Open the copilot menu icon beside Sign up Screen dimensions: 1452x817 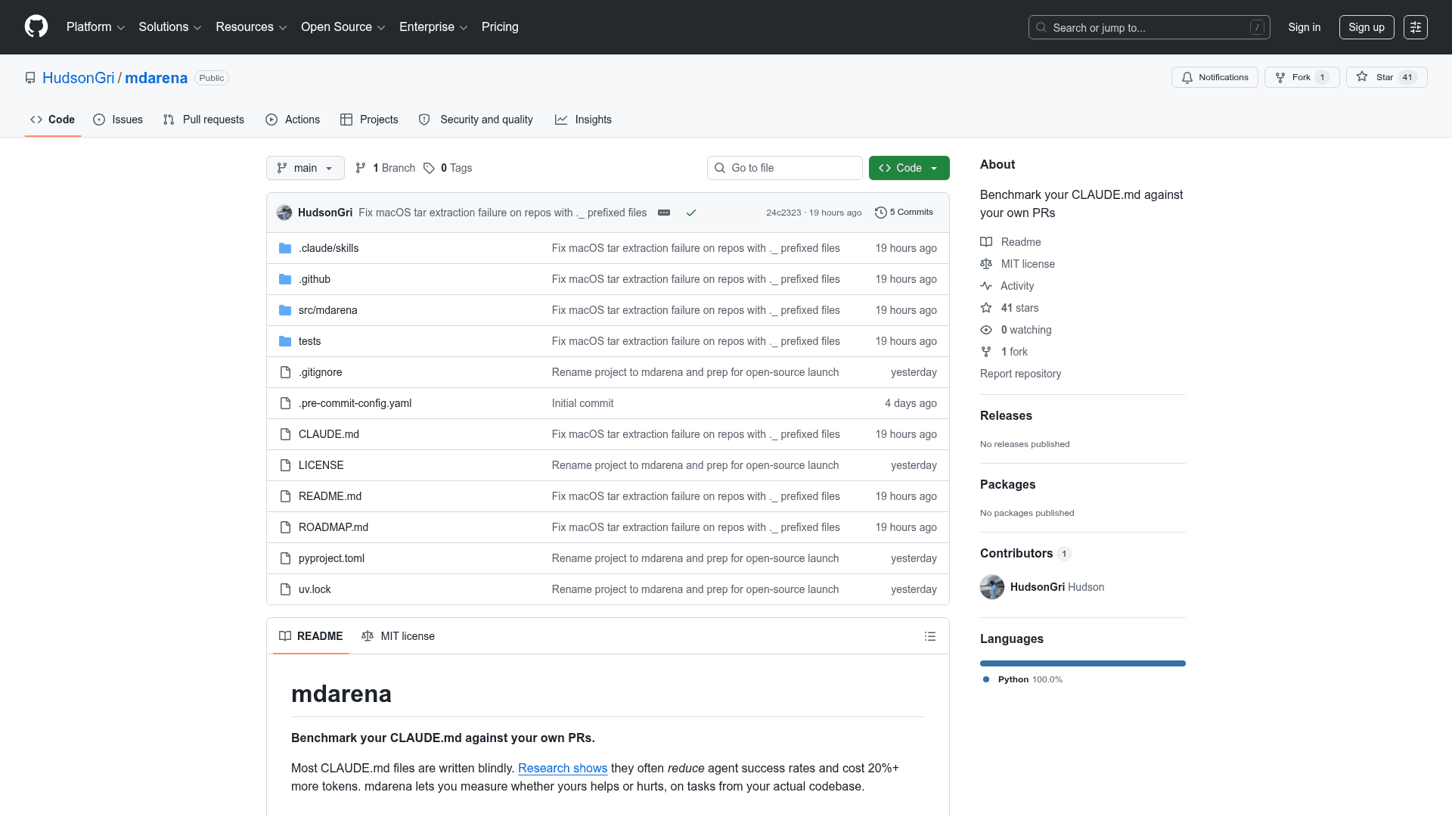click(1415, 27)
